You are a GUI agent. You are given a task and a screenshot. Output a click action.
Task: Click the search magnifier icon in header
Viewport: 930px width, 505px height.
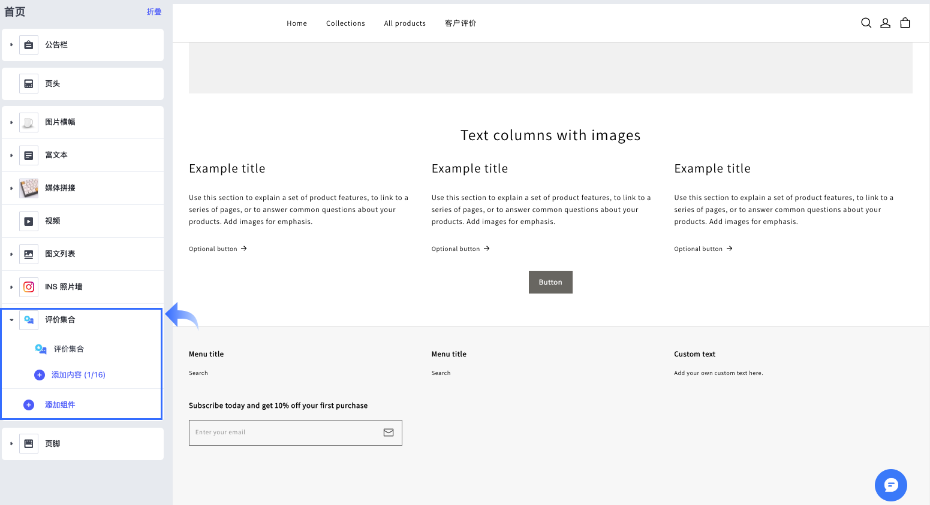866,23
